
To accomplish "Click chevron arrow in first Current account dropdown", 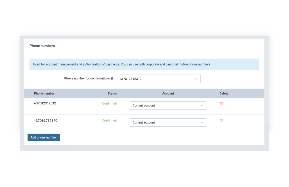I will tap(202, 106).
